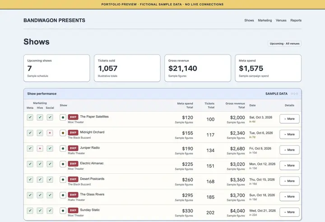Click the Tickets Total column header

click(209, 105)
